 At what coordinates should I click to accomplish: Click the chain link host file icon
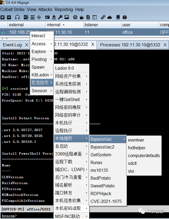[x=103, y=17]
